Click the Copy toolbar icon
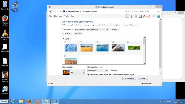Viewport: 185px width, 104px height. pyautogui.click(x=136, y=16)
